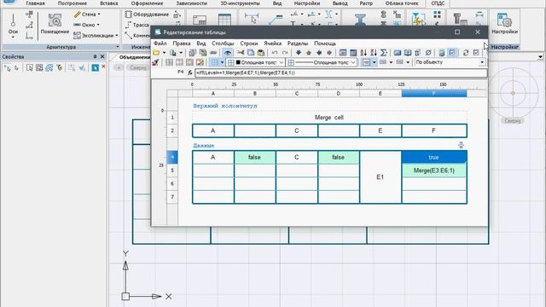Click the I-beam profile ribbon icon

click(360, 20)
